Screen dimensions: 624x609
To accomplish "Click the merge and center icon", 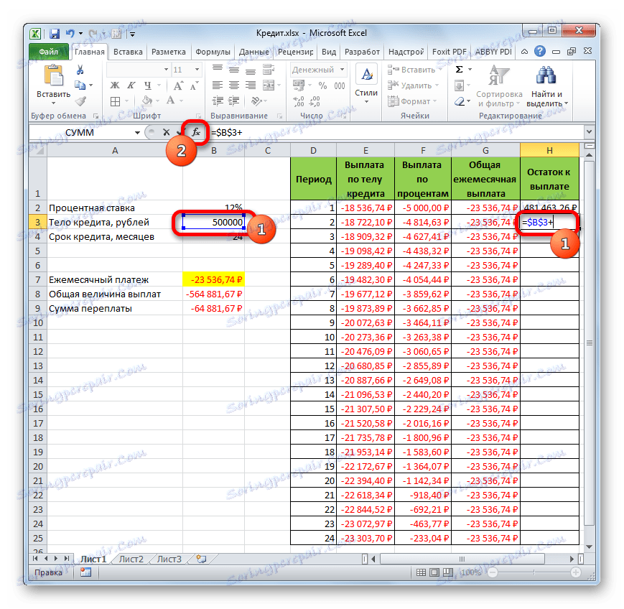I will point(269,85).
